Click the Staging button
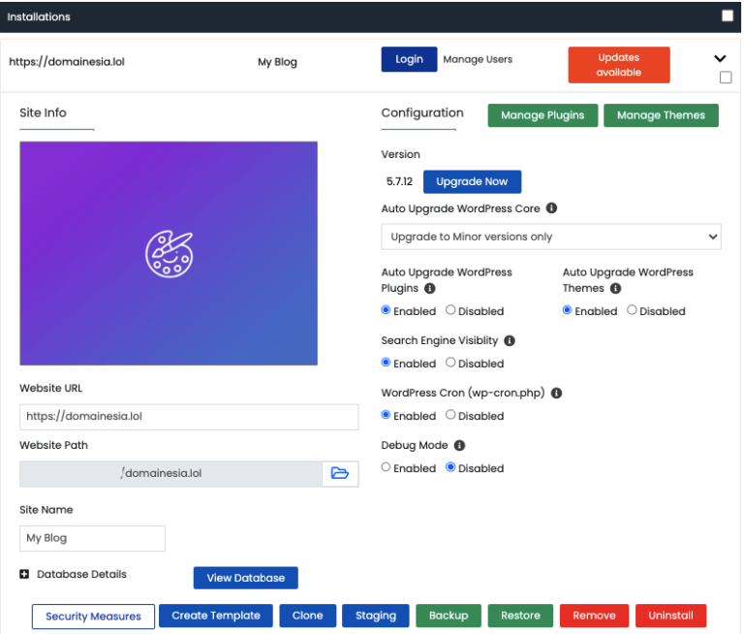This screenshot has width=744, height=634. pos(375,616)
